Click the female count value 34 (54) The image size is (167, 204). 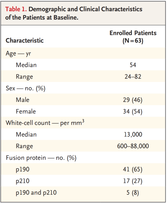pyautogui.click(x=133, y=111)
